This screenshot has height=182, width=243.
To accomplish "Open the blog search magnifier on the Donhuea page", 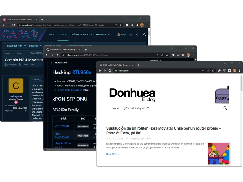I will click(x=225, y=108).
